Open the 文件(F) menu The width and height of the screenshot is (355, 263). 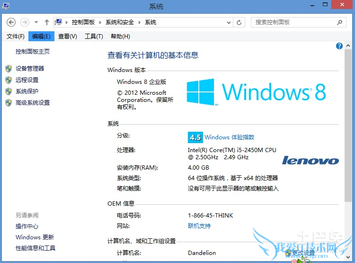(x=16, y=36)
